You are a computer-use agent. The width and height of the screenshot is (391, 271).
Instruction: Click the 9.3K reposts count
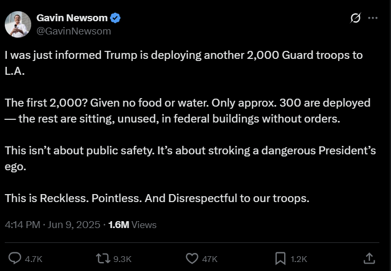122,259
